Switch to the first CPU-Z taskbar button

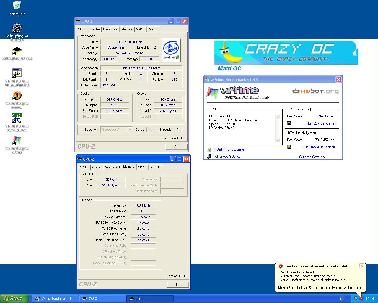point(103,299)
